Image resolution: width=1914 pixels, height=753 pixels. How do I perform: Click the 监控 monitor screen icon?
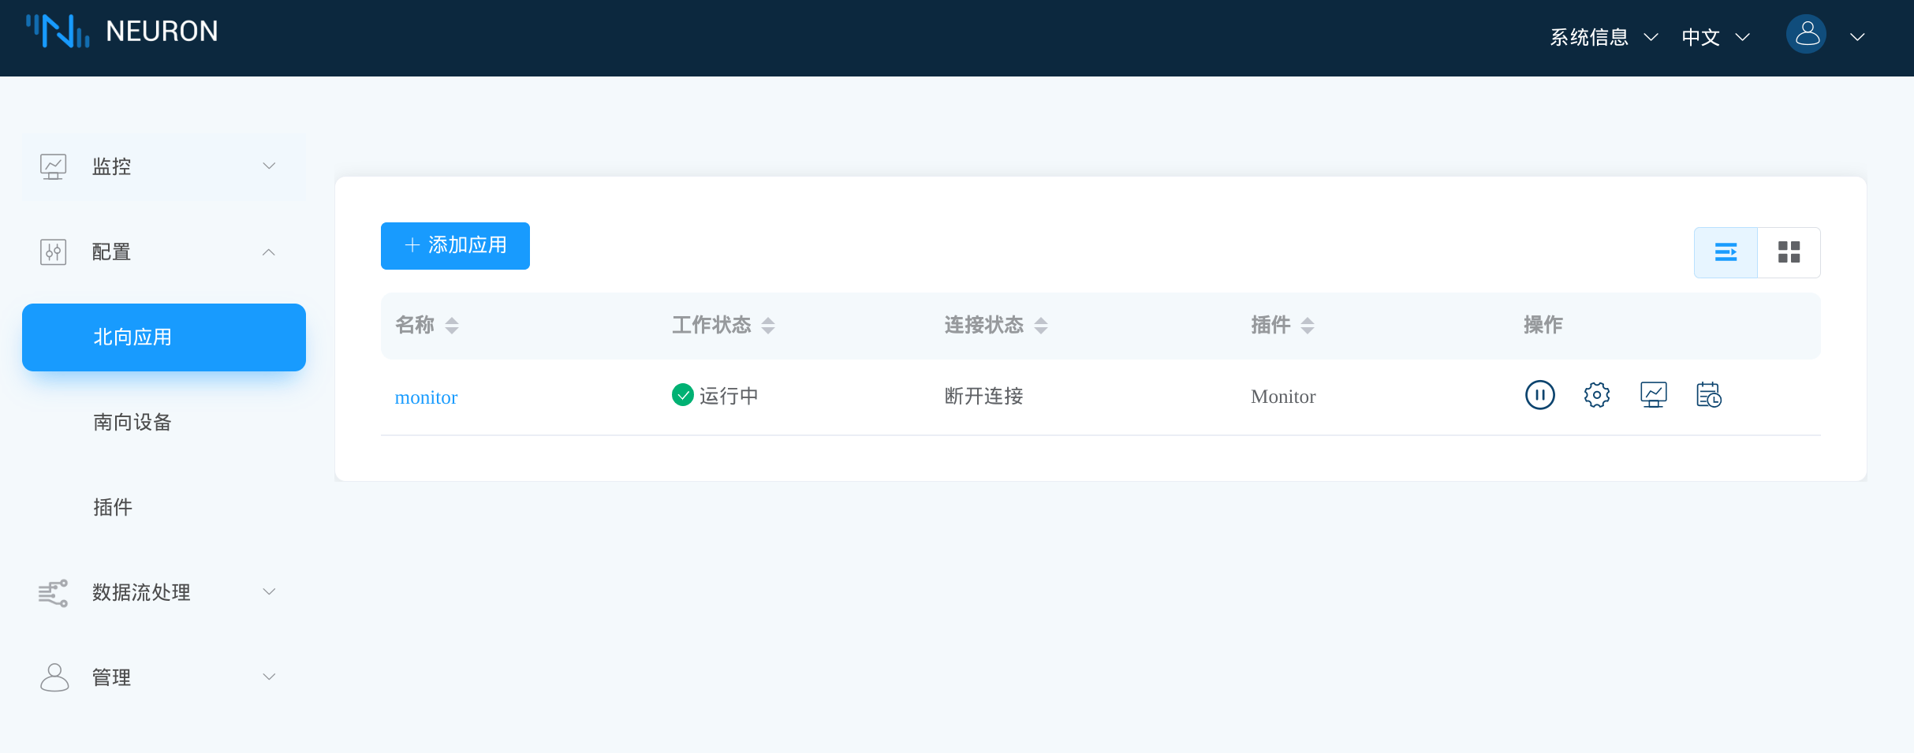pos(53,166)
